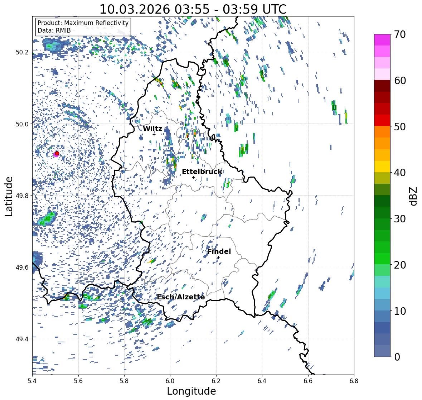Pick the magenta top colorbar swatch
The width and height of the screenshot is (422, 400).
pyautogui.click(x=382, y=40)
